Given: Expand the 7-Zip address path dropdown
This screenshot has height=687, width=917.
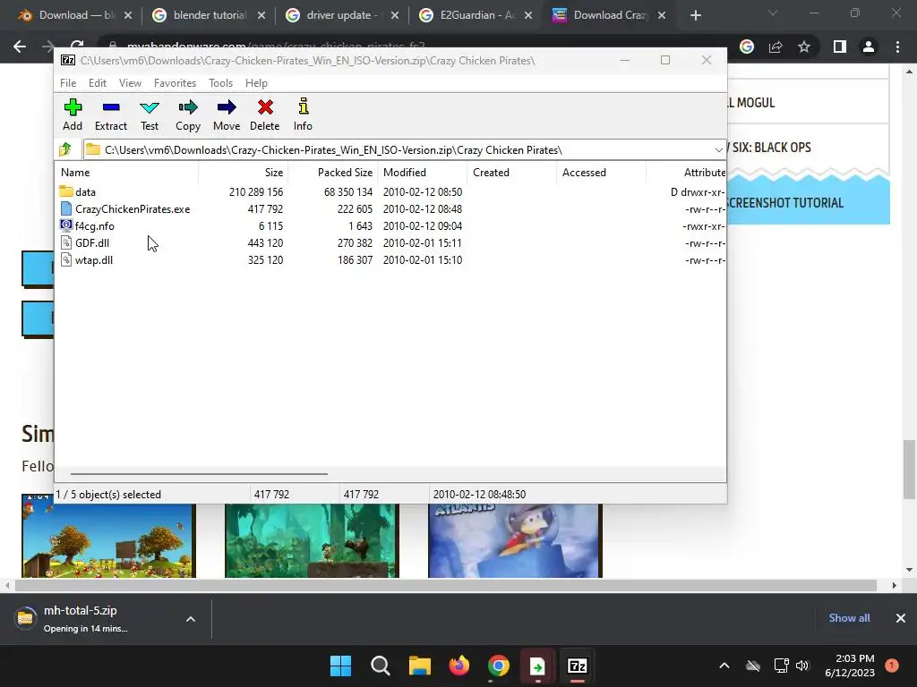Looking at the screenshot, I should [718, 150].
